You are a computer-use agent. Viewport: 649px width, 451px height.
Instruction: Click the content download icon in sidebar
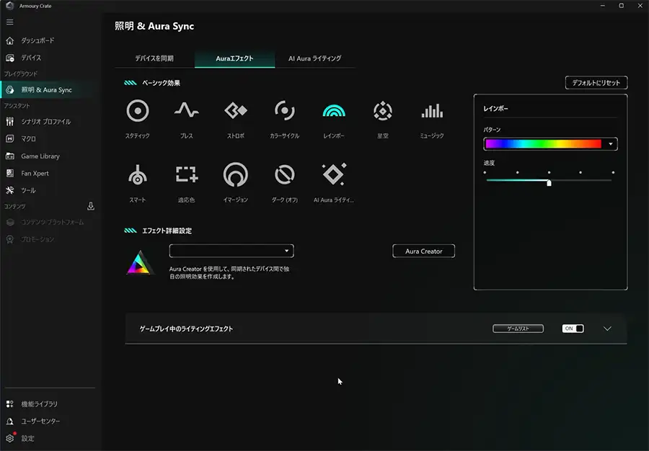[x=91, y=206]
